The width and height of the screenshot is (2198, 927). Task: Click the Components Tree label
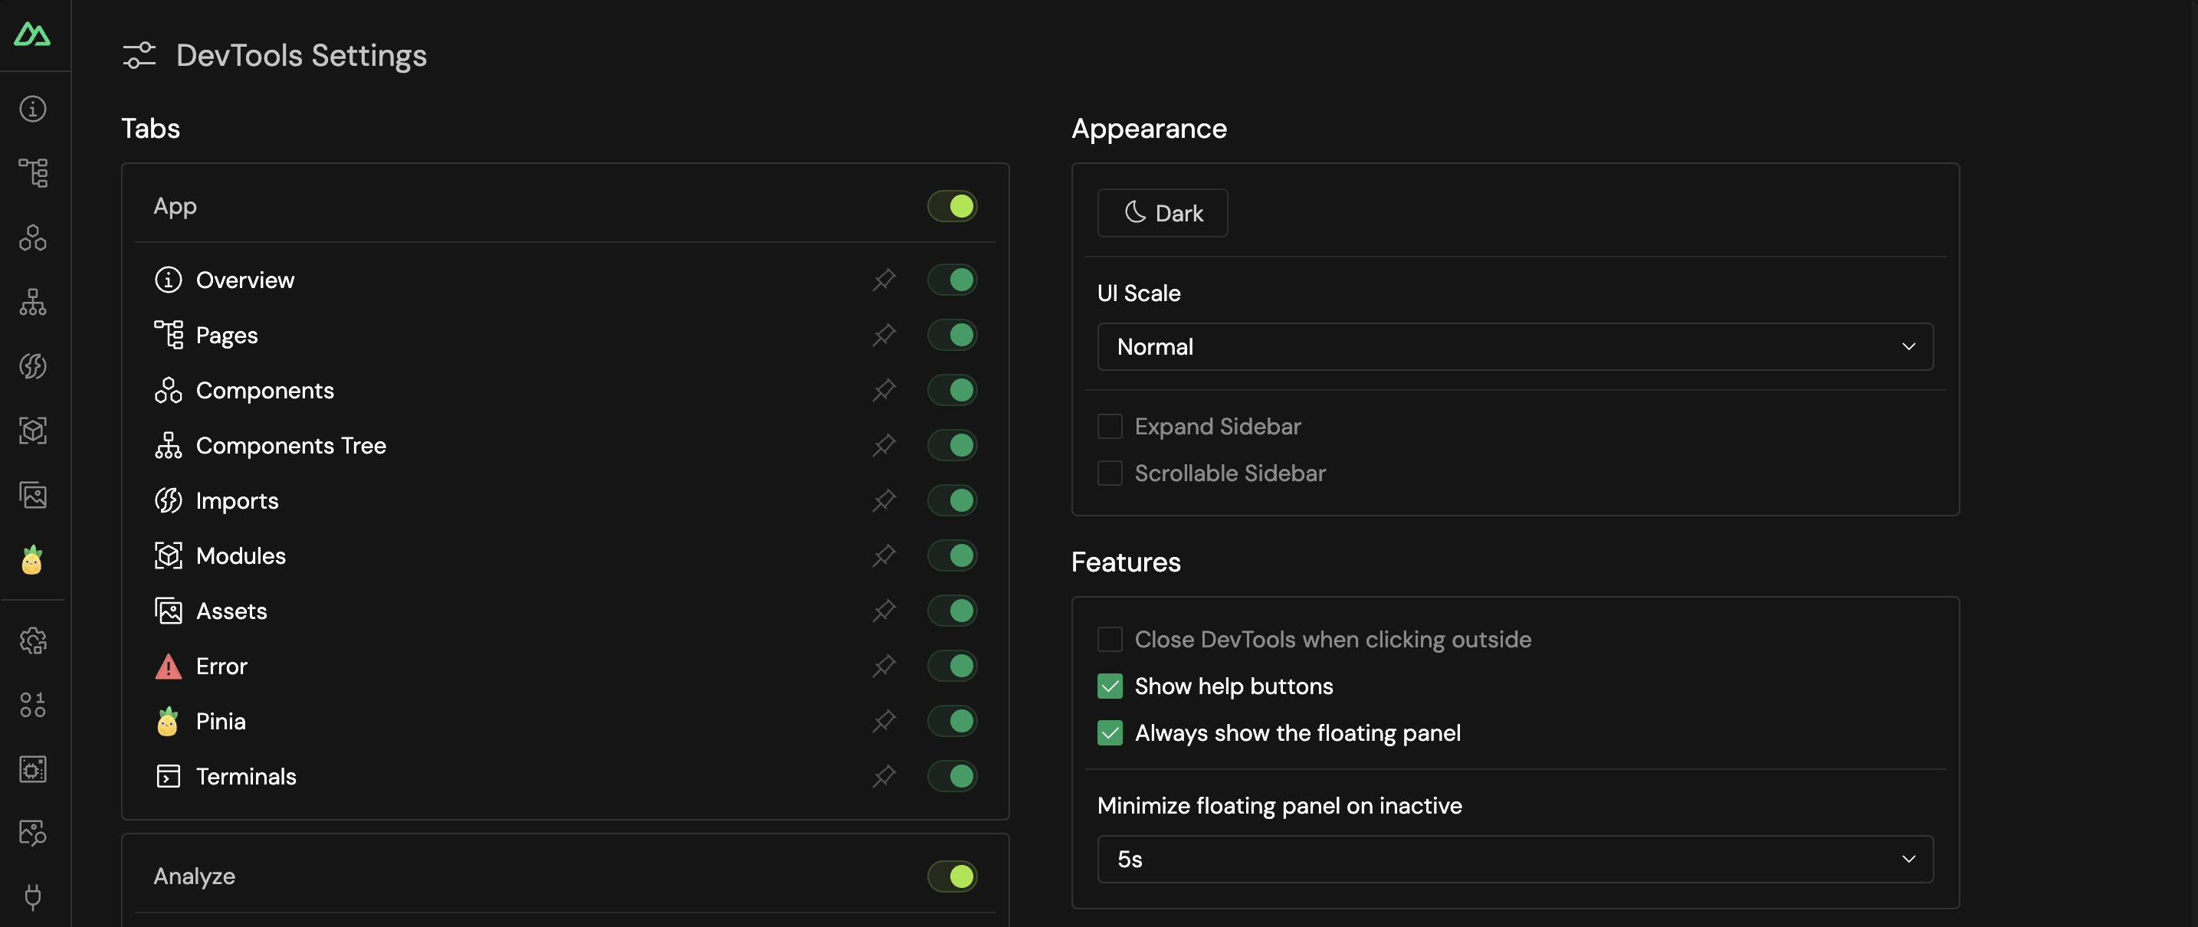click(x=291, y=445)
